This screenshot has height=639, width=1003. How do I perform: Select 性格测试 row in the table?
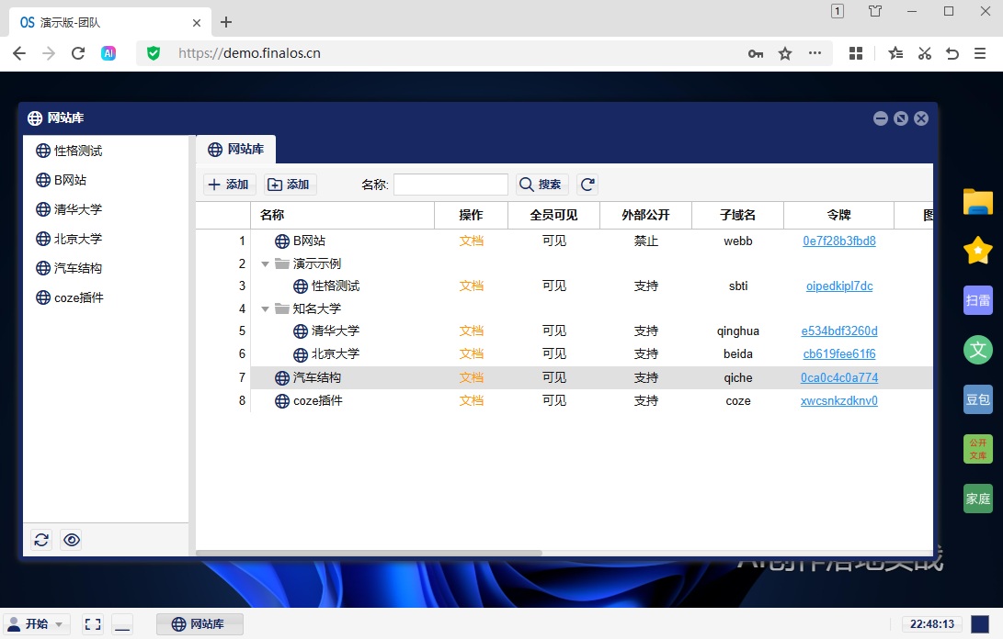(564, 286)
